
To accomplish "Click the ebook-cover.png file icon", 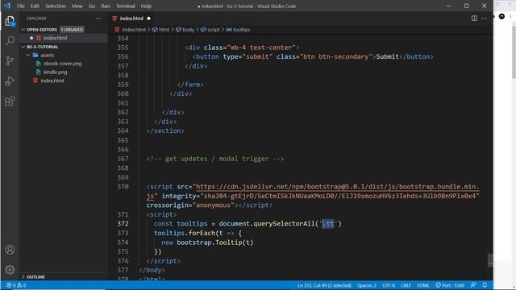I will click(39, 64).
